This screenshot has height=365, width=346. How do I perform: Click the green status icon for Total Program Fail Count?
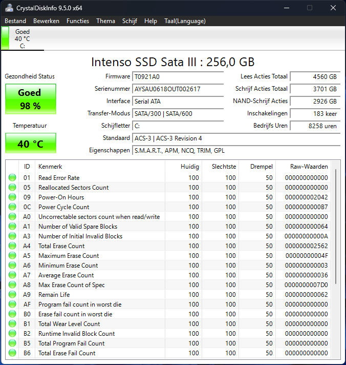pyautogui.click(x=12, y=343)
